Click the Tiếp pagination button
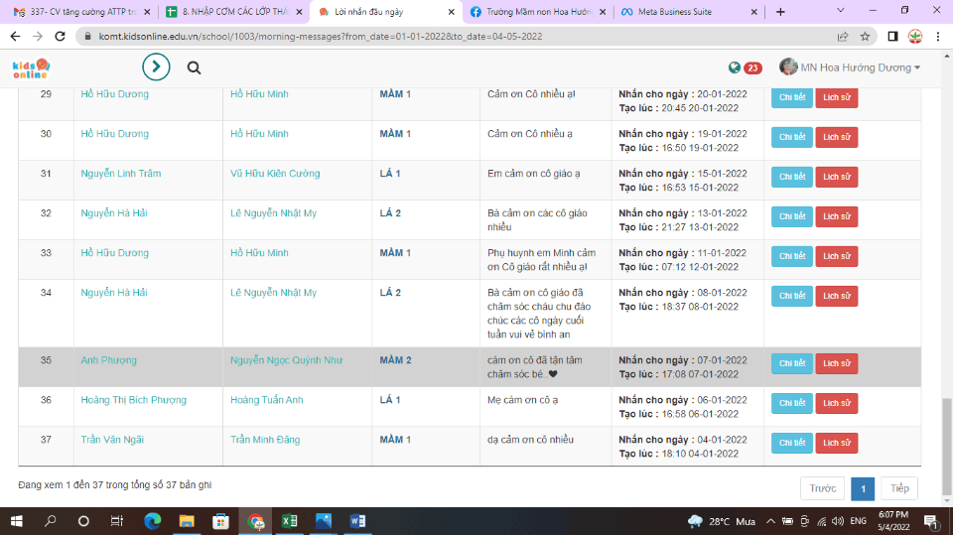This screenshot has width=953, height=535. 898,488
